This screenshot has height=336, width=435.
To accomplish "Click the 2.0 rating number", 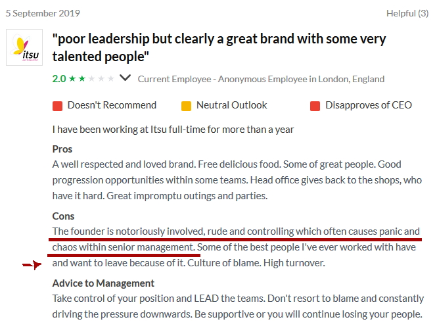I will point(58,79).
